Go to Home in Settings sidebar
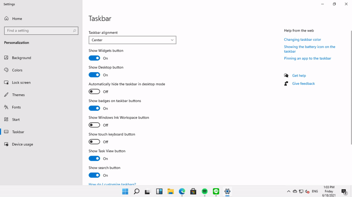This screenshot has width=352, height=197. (17, 18)
